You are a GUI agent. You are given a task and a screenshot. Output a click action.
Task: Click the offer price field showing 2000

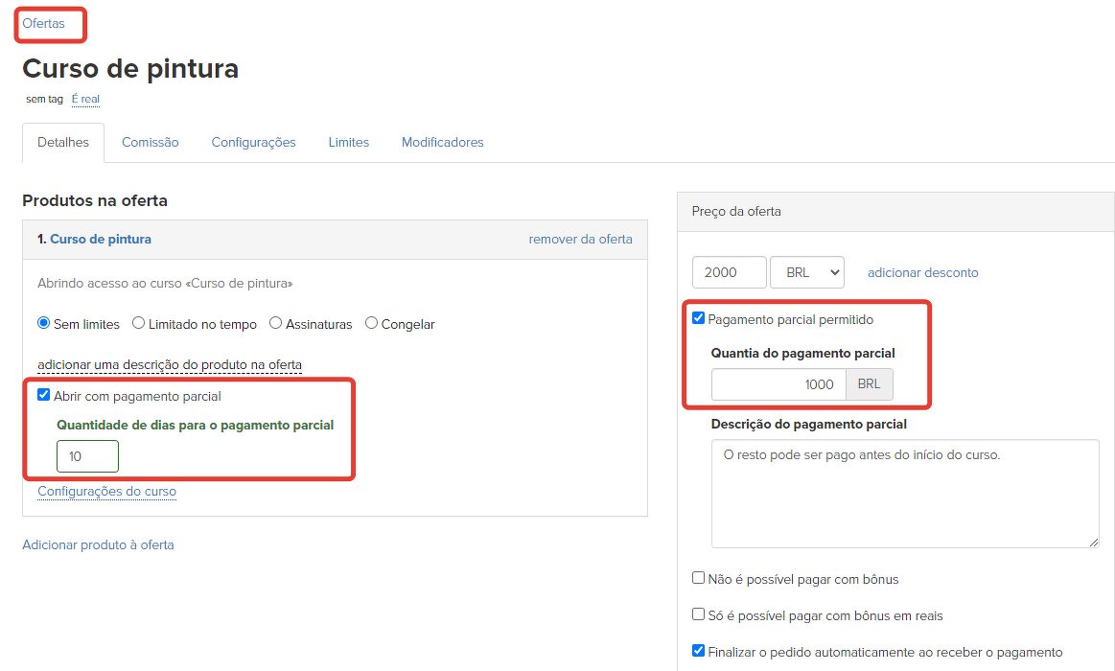[729, 272]
